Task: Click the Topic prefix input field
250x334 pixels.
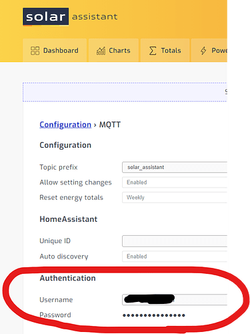Action: tap(175, 167)
